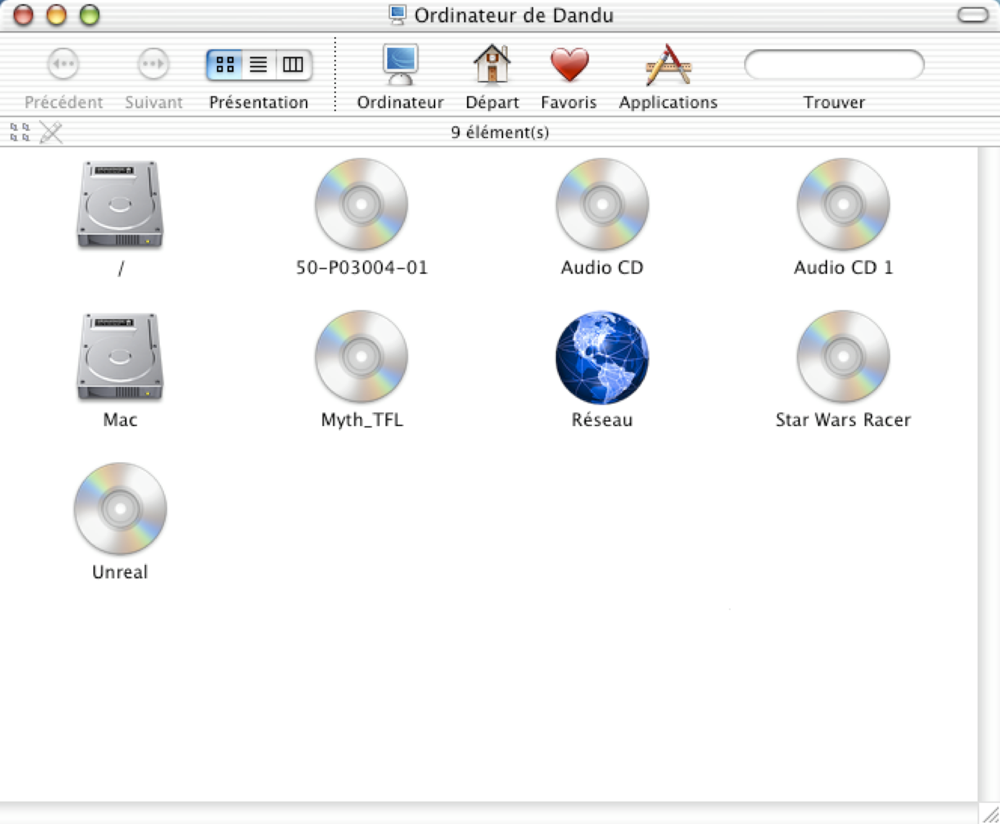Go to Départ home folder icon
1000x824 pixels.
point(492,64)
